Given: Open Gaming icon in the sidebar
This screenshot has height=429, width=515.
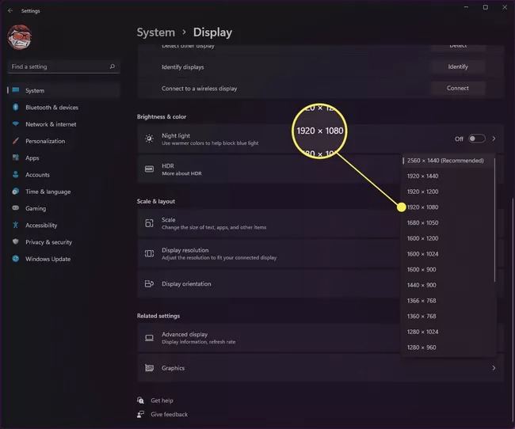Looking at the screenshot, I should tap(15, 207).
